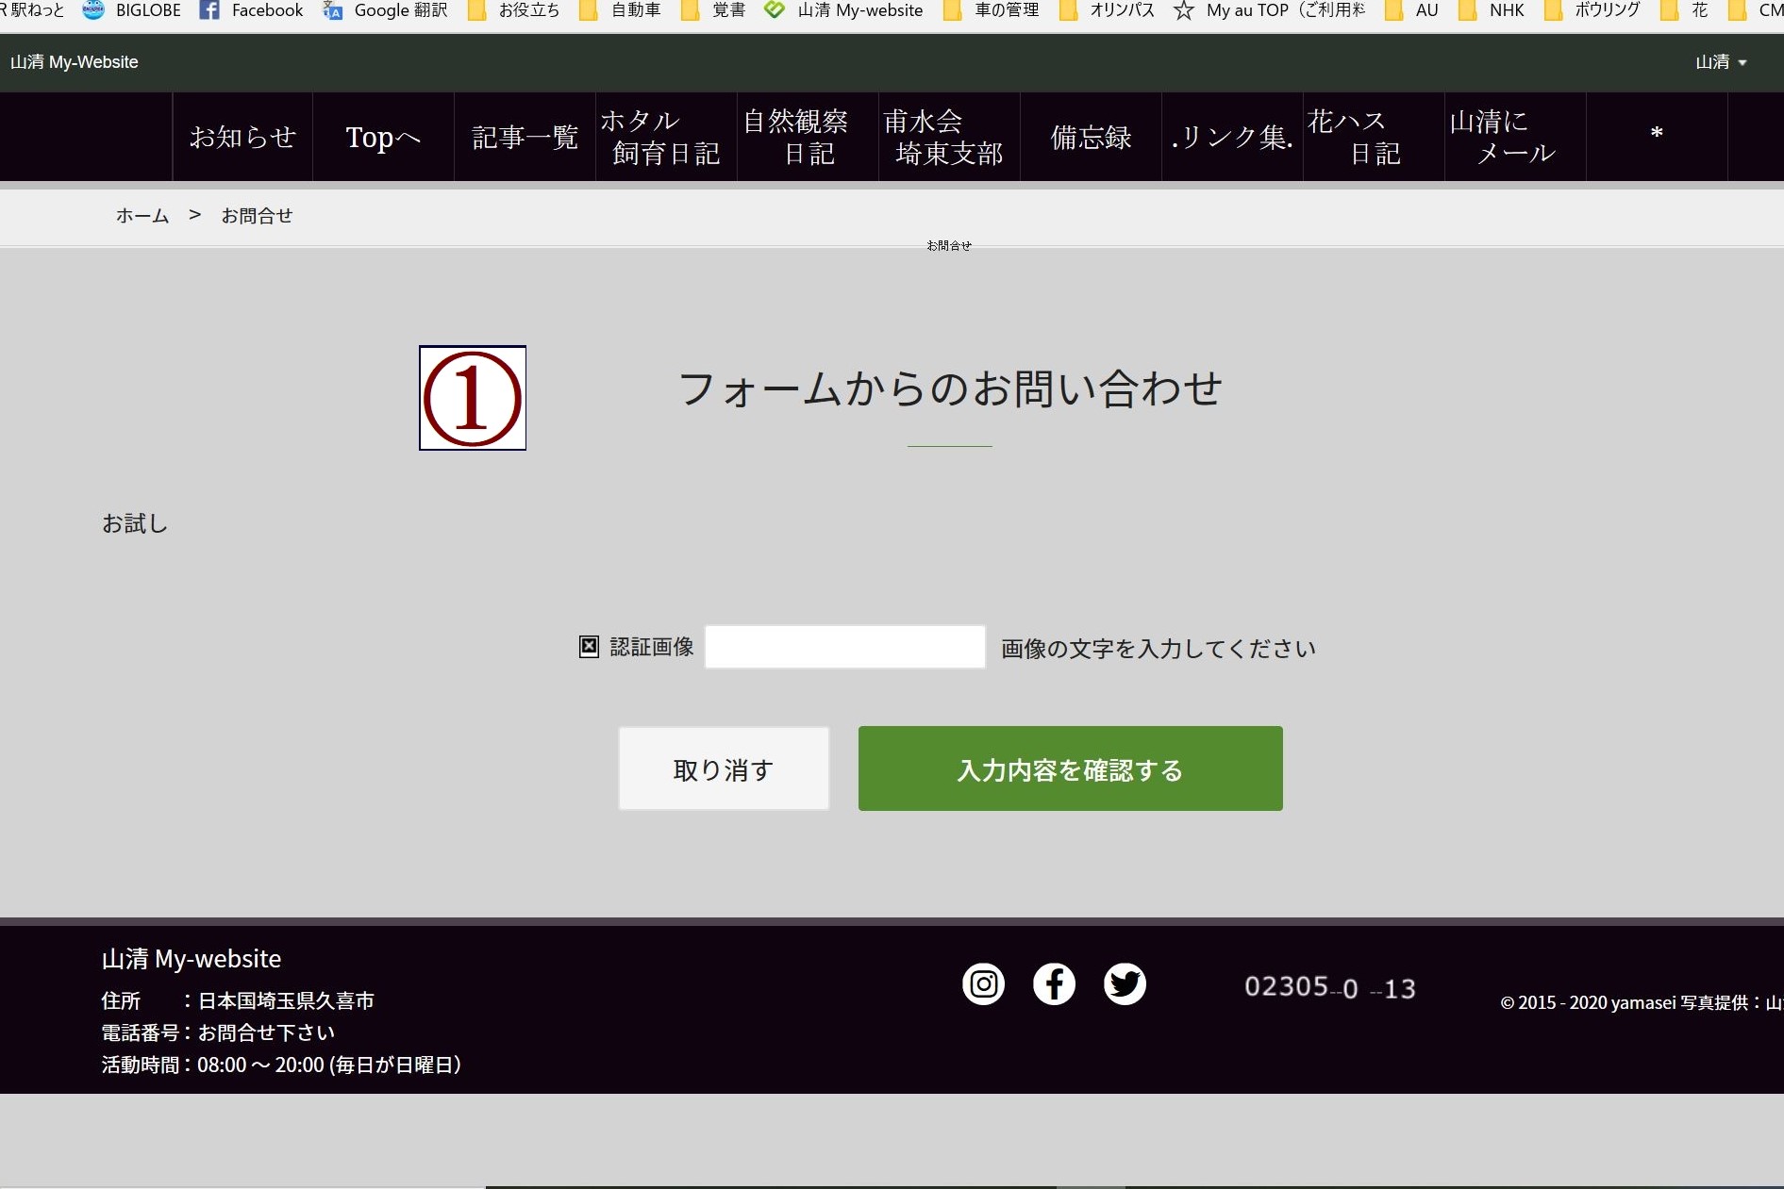The image size is (1784, 1189).
Task: Open the ボウリング bookmark folder
Action: (x=1592, y=10)
